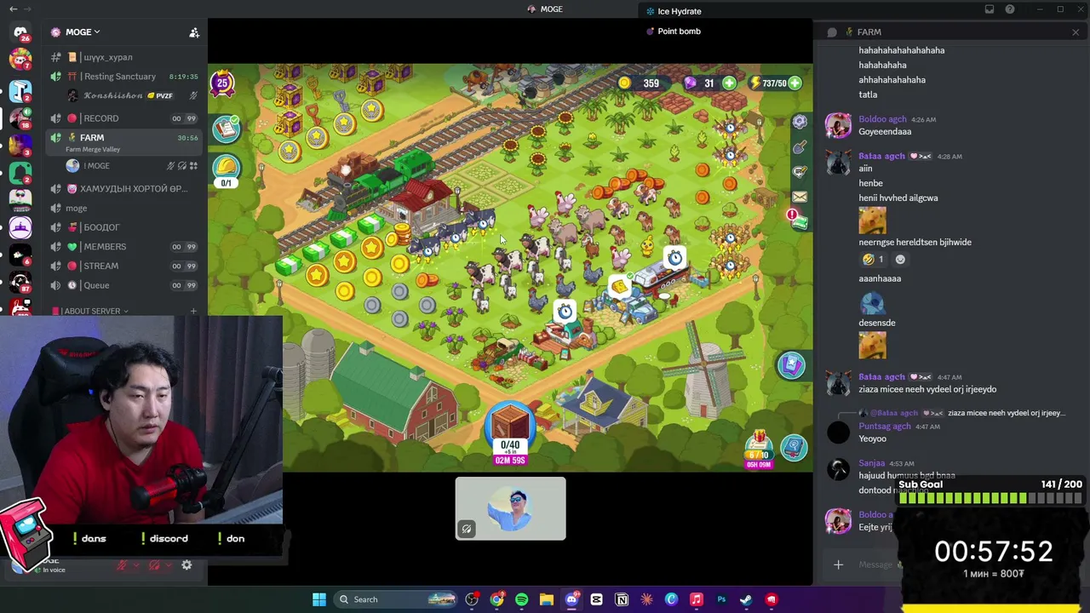1090x613 pixels.
Task: Open Photoshop from the taskbar
Action: [721, 599]
